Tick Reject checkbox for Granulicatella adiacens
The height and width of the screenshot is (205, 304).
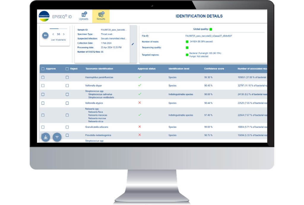(x=67, y=127)
